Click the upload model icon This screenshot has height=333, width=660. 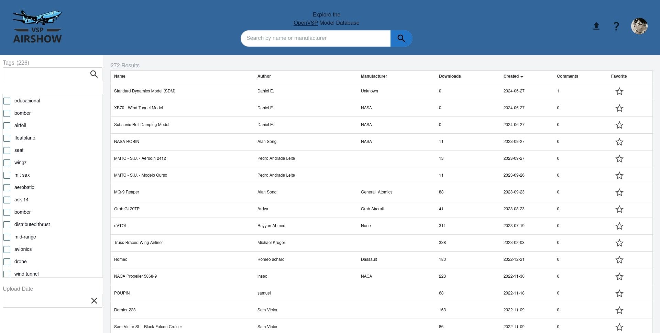point(596,26)
